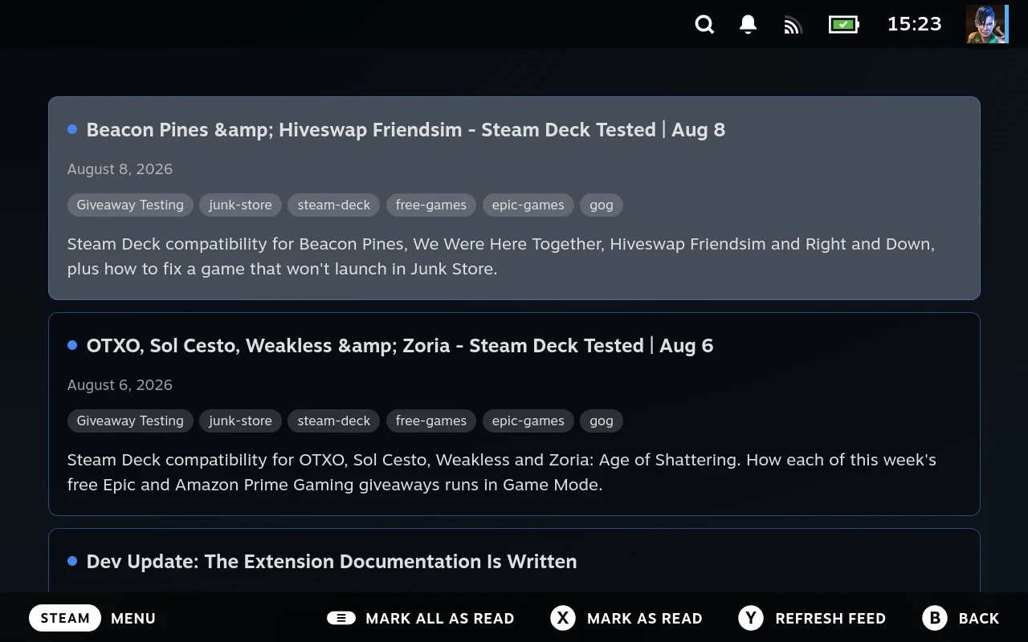Select Giveaway Testing tag in Beacon Pines post

(130, 205)
